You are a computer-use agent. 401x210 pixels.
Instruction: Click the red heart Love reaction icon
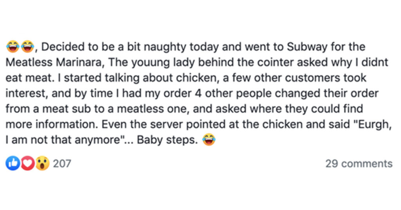[28, 163]
